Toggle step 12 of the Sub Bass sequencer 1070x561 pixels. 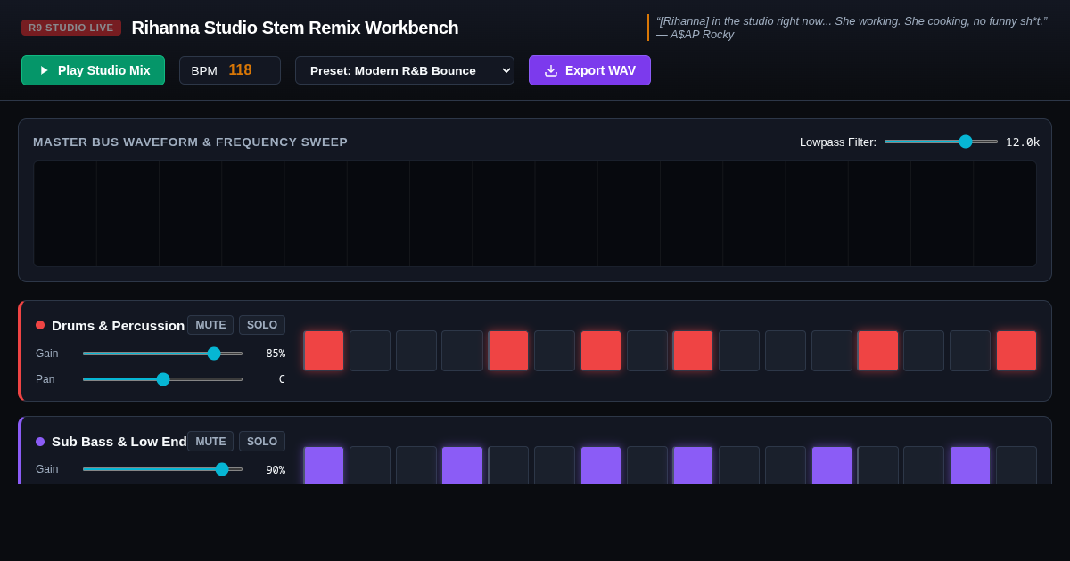(x=832, y=465)
